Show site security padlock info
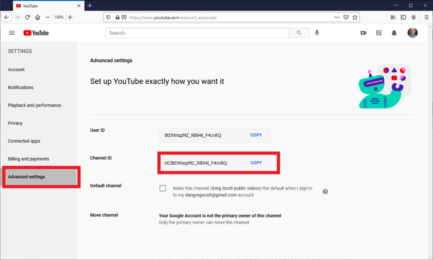This screenshot has height=260, width=433. 118,17
